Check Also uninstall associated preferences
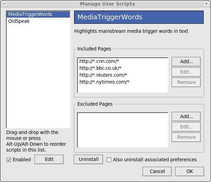211x182 pixels. 109,160
